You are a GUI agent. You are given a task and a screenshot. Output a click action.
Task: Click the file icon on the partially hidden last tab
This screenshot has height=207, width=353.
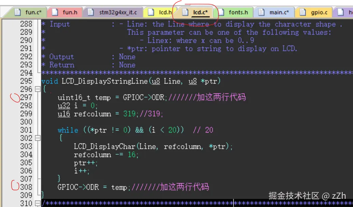(x=340, y=13)
